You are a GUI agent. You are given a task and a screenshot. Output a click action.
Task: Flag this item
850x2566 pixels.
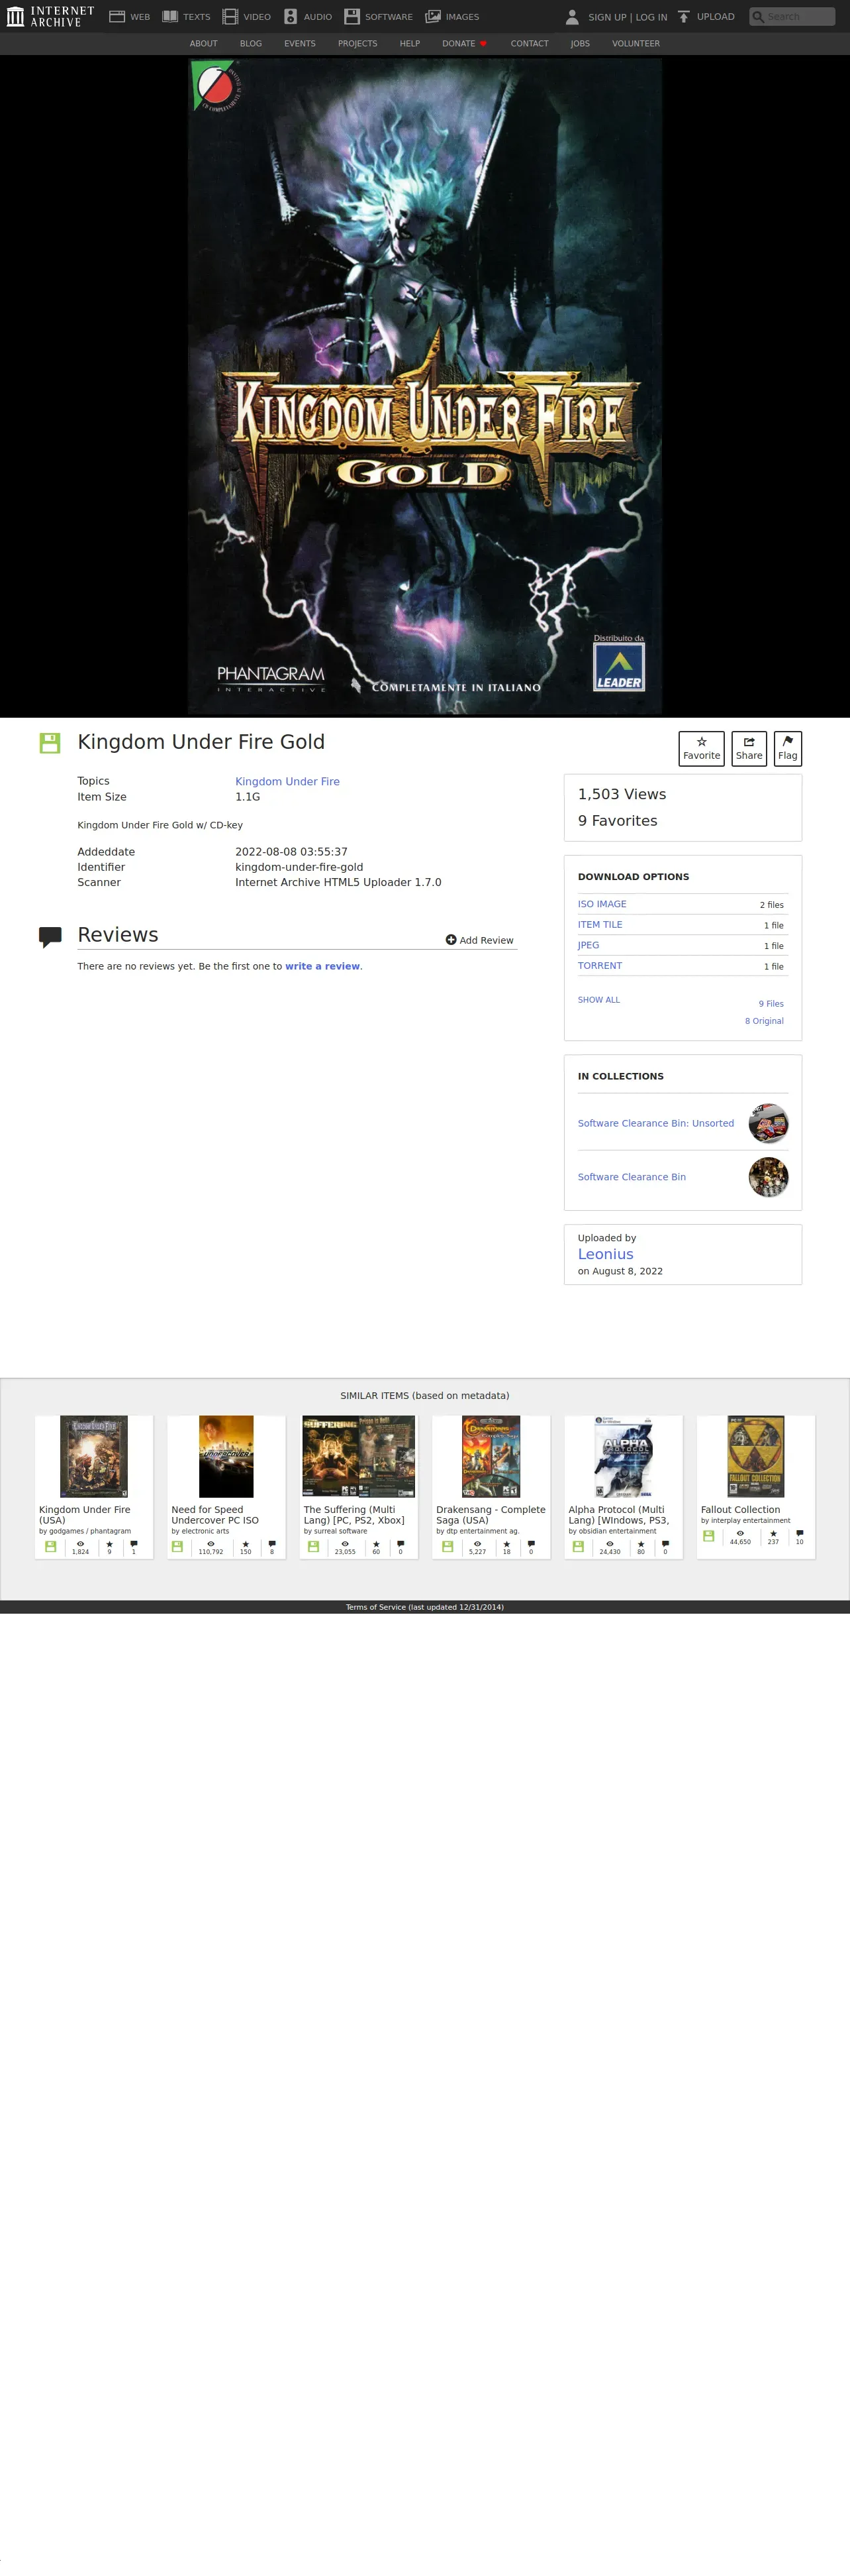787,748
